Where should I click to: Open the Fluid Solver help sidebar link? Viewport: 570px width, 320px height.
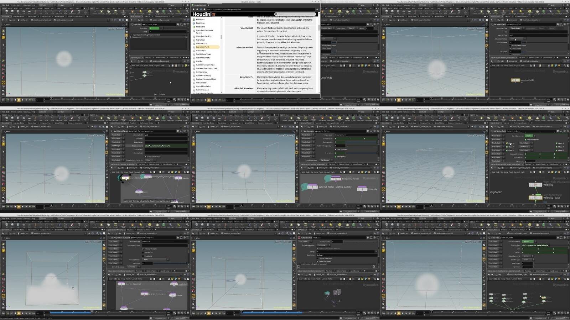(x=201, y=27)
